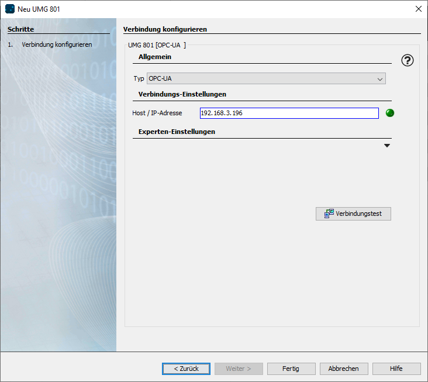Open the Typ OPC-UA dropdown

point(266,78)
